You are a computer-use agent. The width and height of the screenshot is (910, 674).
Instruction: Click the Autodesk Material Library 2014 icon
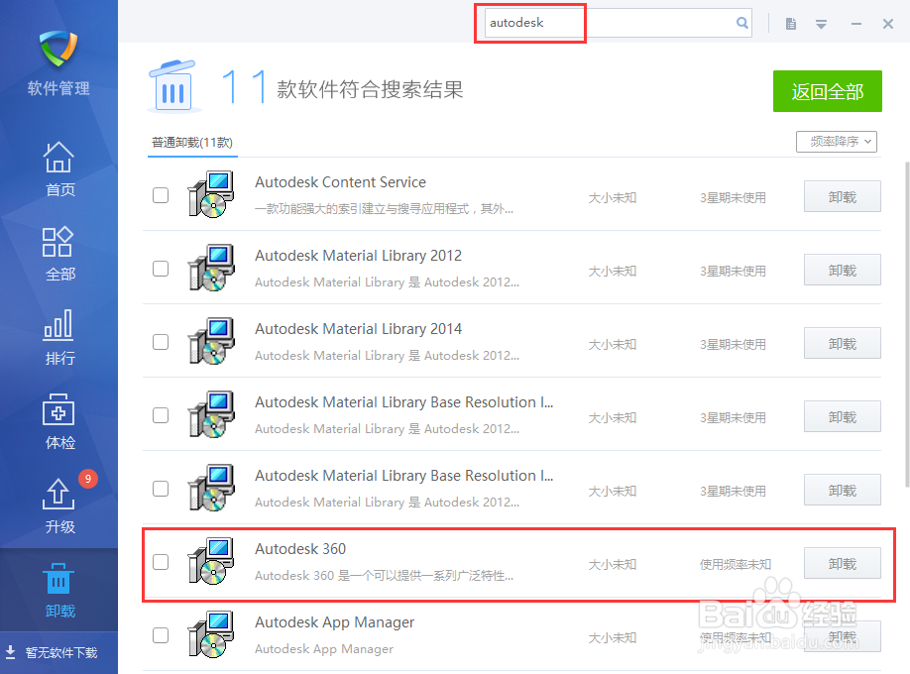pyautogui.click(x=211, y=341)
